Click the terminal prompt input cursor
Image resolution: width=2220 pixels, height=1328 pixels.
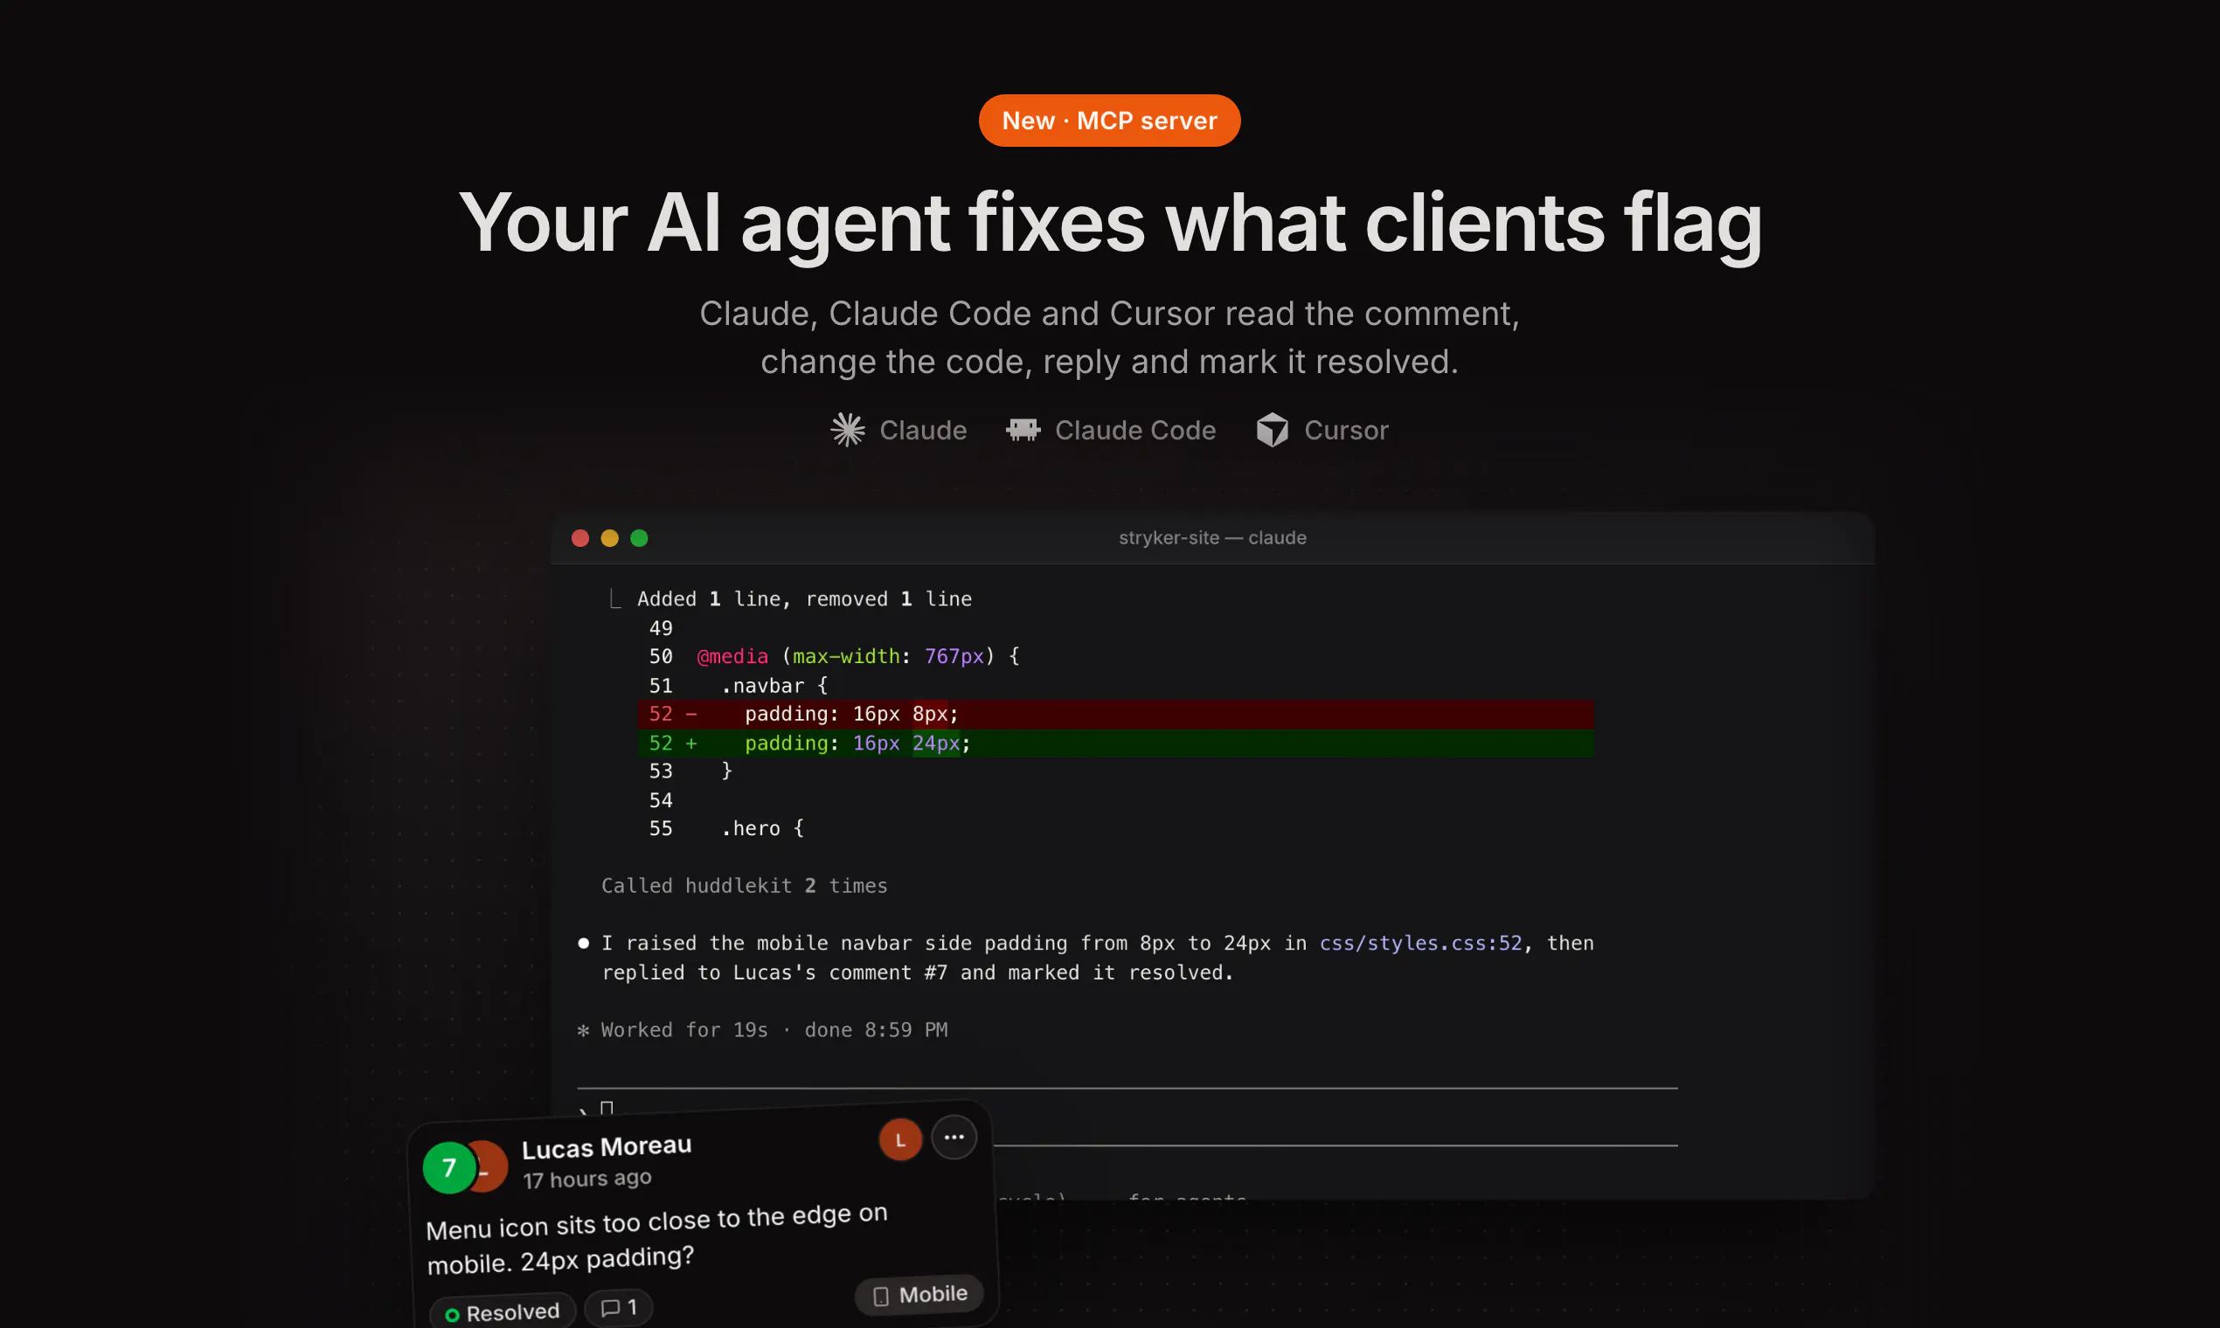[x=606, y=1109]
